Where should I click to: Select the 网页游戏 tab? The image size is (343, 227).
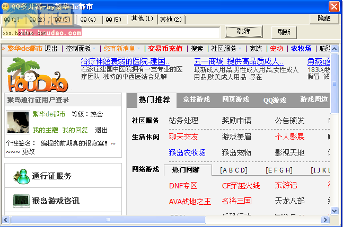point(235,99)
